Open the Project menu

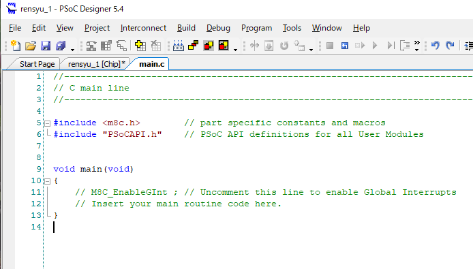click(97, 28)
